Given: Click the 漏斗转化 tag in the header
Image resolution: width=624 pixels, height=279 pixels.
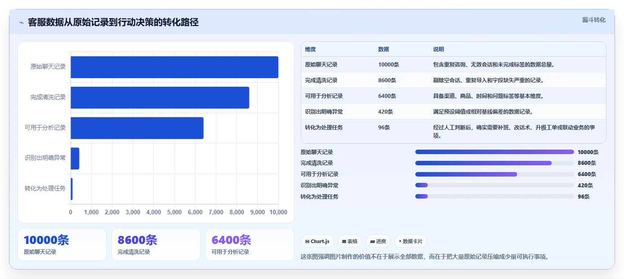Looking at the screenshot, I should point(593,20).
